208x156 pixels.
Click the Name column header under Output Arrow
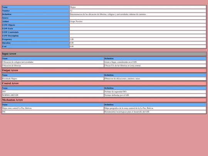pos(53,75)
